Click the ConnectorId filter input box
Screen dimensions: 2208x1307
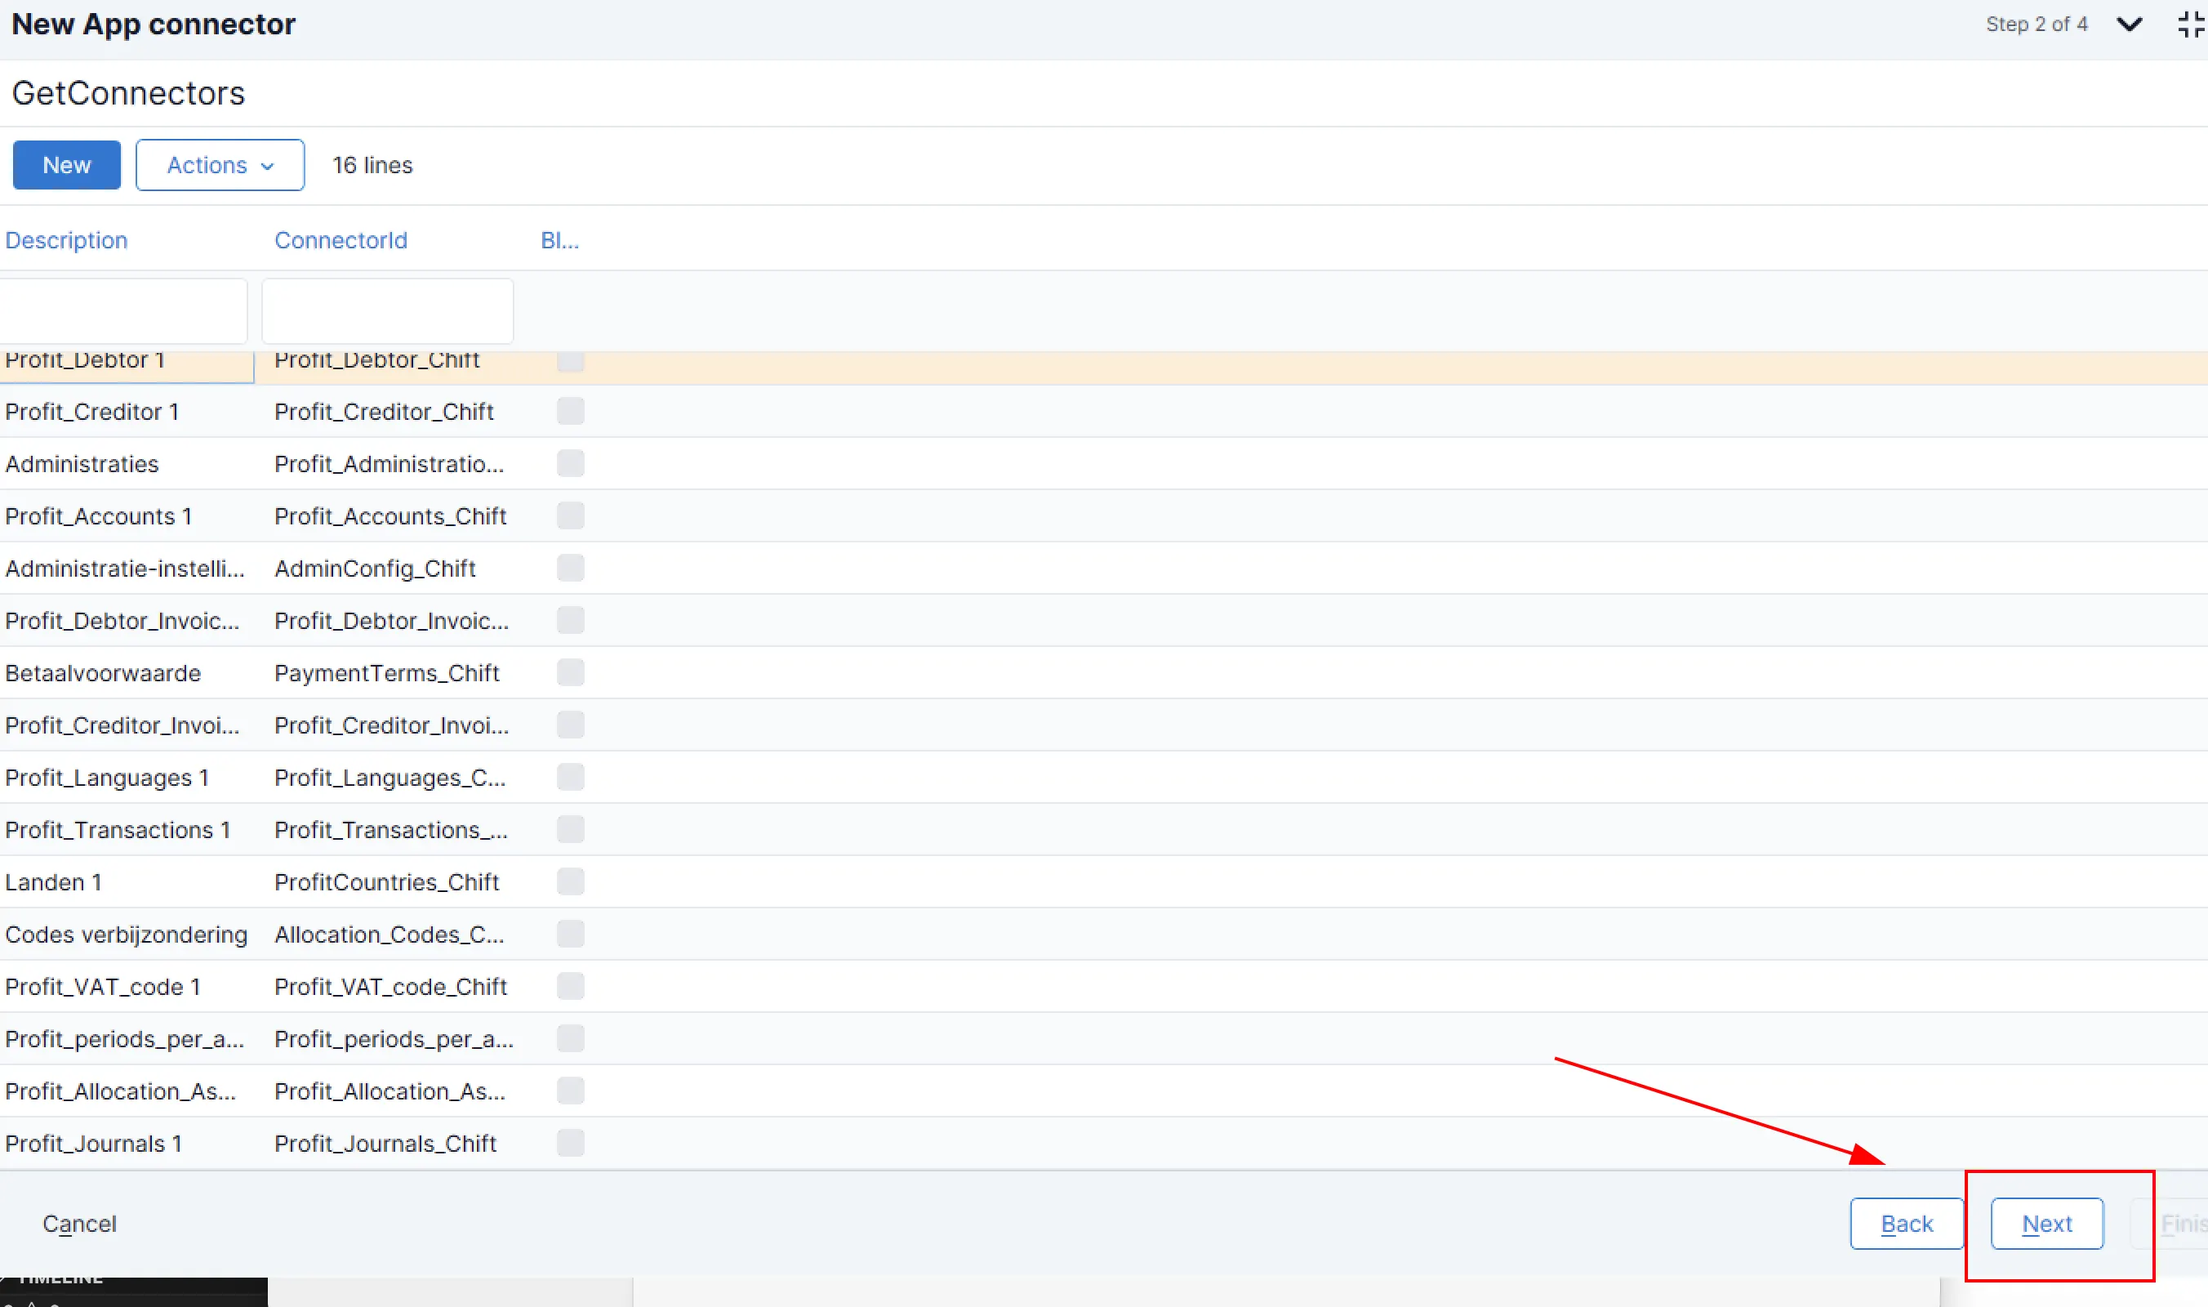click(387, 311)
